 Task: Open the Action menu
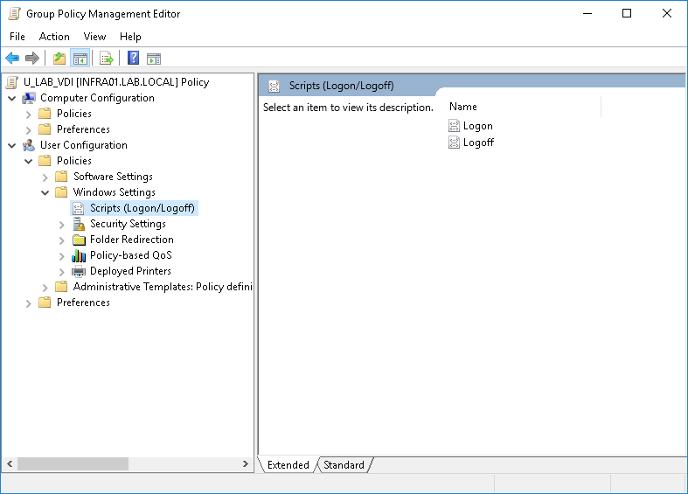coord(54,37)
